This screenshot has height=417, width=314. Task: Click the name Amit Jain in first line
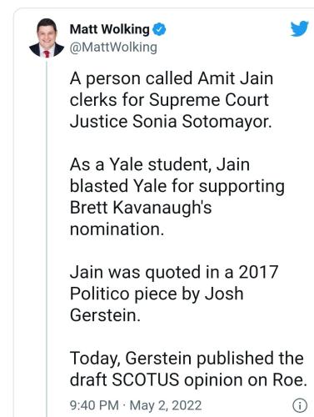click(236, 78)
